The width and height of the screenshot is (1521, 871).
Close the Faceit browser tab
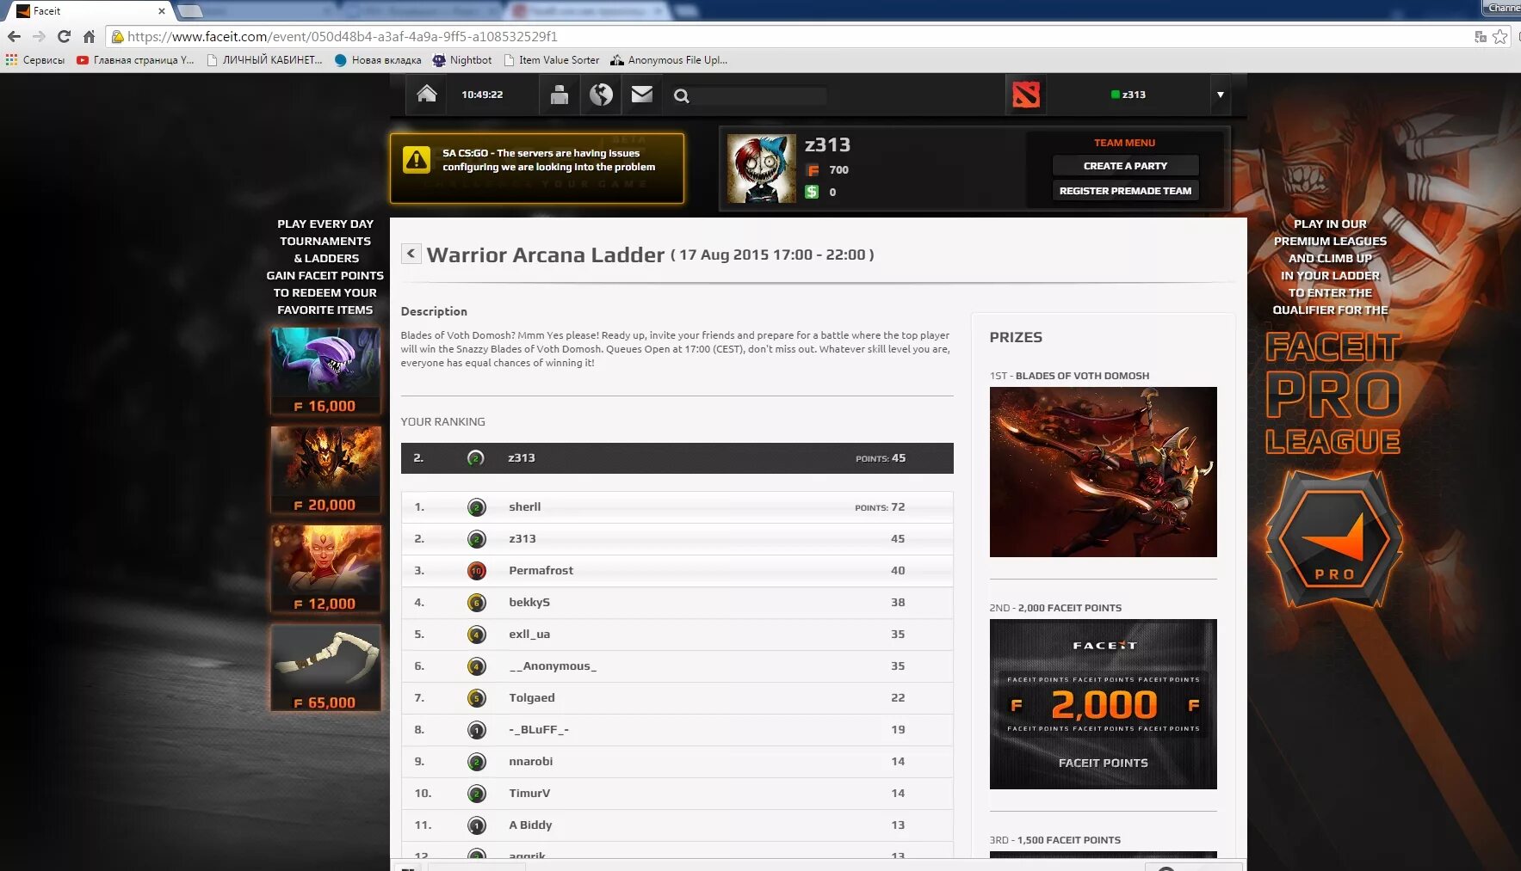click(162, 11)
